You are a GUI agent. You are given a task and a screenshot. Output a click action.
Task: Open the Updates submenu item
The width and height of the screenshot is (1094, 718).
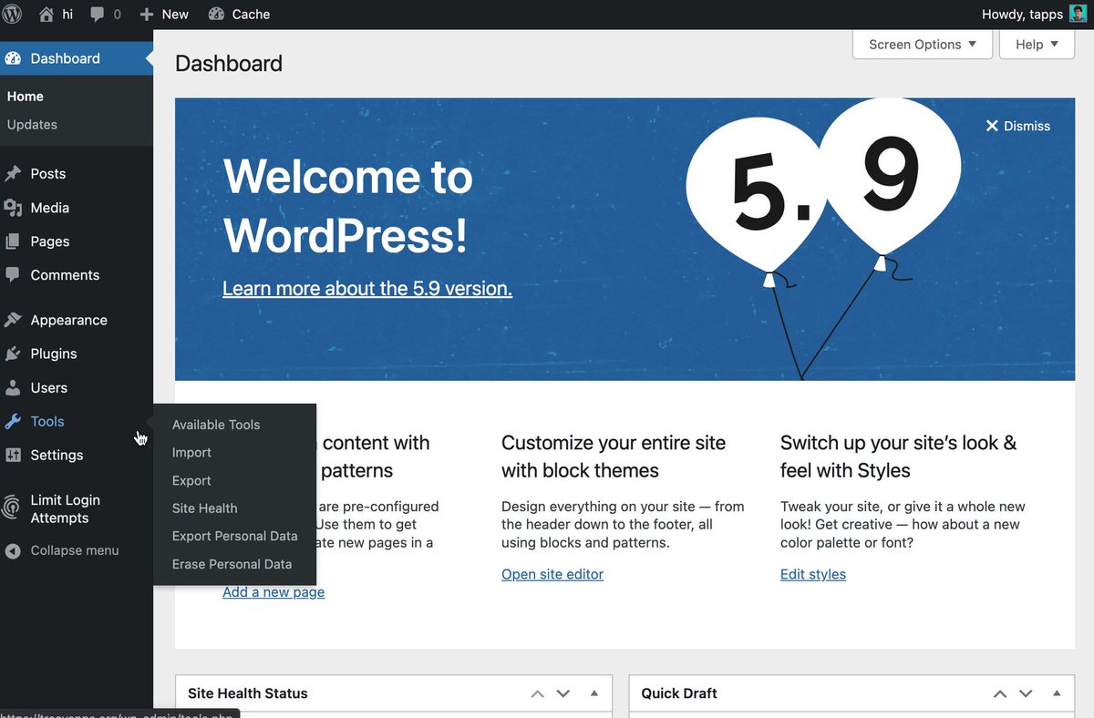point(32,124)
